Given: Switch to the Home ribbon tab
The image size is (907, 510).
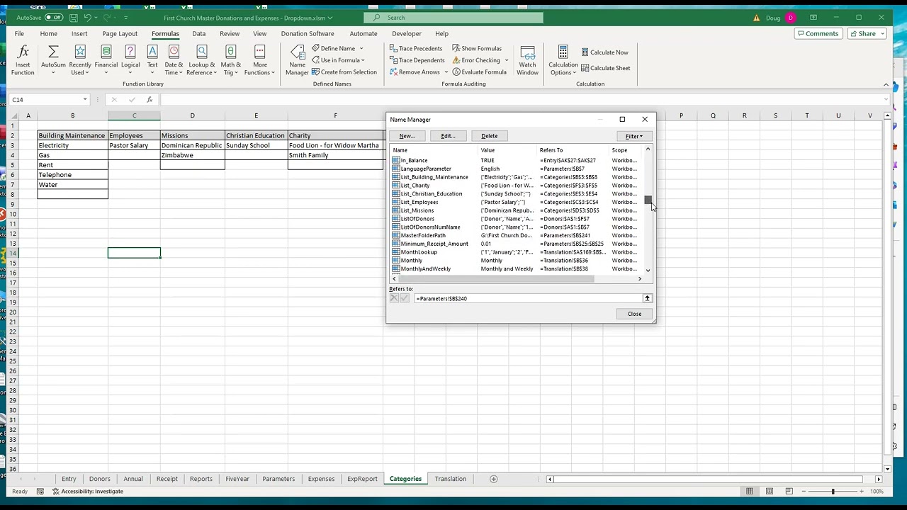Looking at the screenshot, I should (48, 33).
